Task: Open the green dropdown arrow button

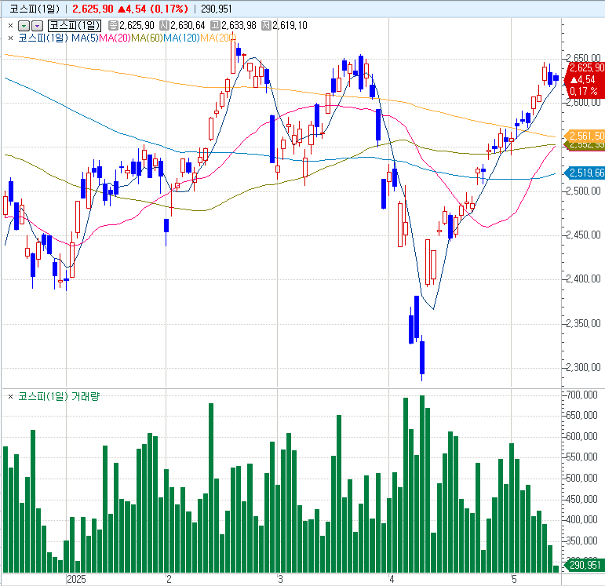Action: point(23,25)
